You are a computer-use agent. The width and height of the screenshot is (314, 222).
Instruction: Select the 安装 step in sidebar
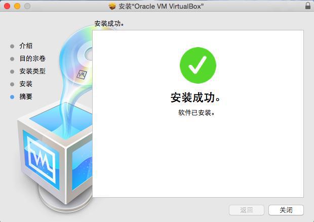pyautogui.click(x=26, y=84)
